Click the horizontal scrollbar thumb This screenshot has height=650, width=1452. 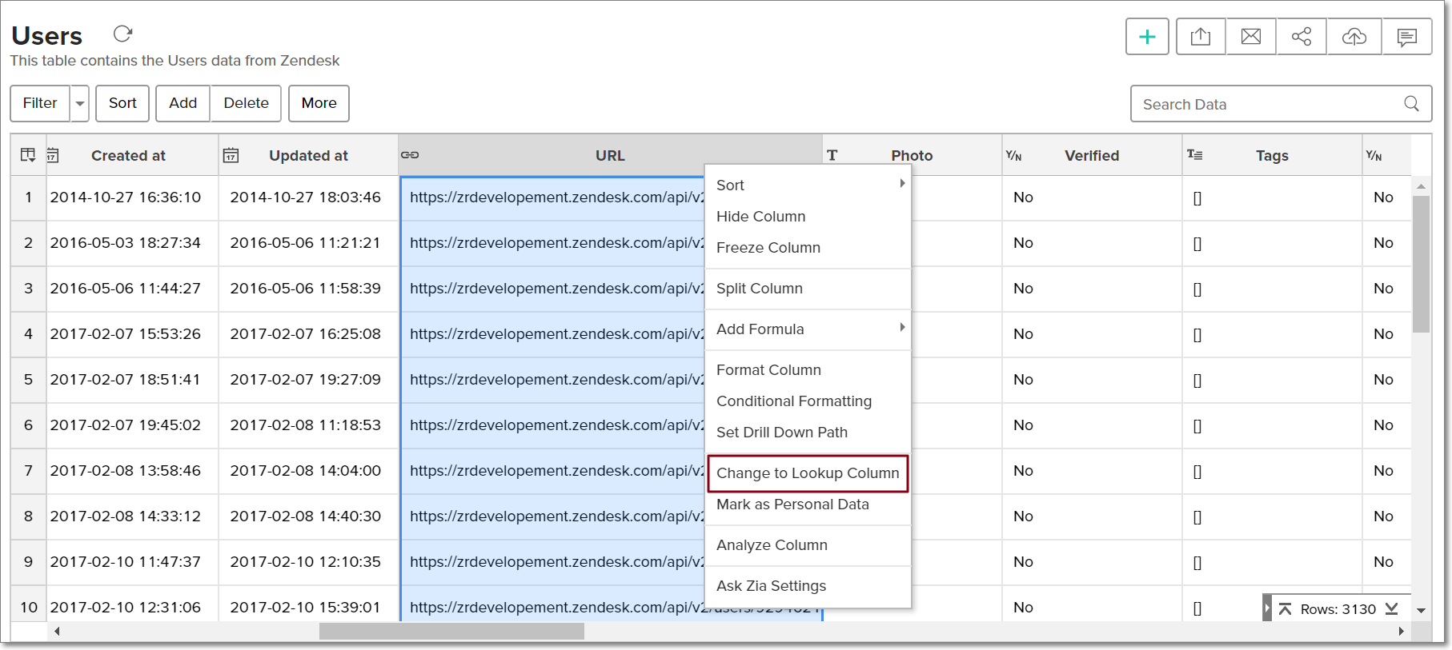(451, 632)
